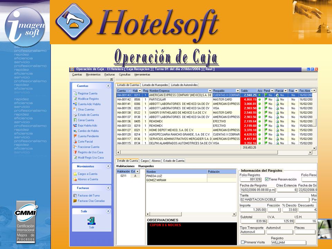Open the Respaldo column filter dropdown
The width and height of the screenshot is (332, 249).
point(238,91)
